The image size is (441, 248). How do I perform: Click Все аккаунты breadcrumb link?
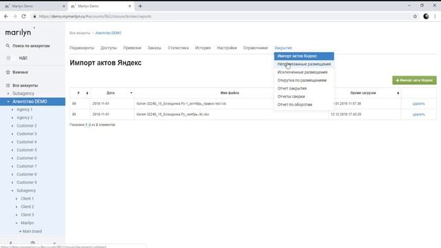(x=80, y=33)
